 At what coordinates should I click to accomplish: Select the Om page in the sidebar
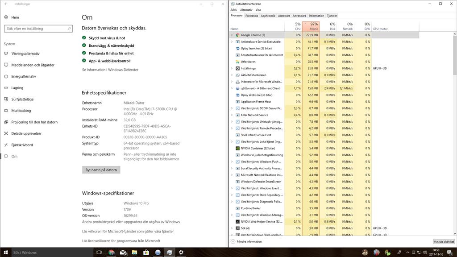pyautogui.click(x=14, y=156)
